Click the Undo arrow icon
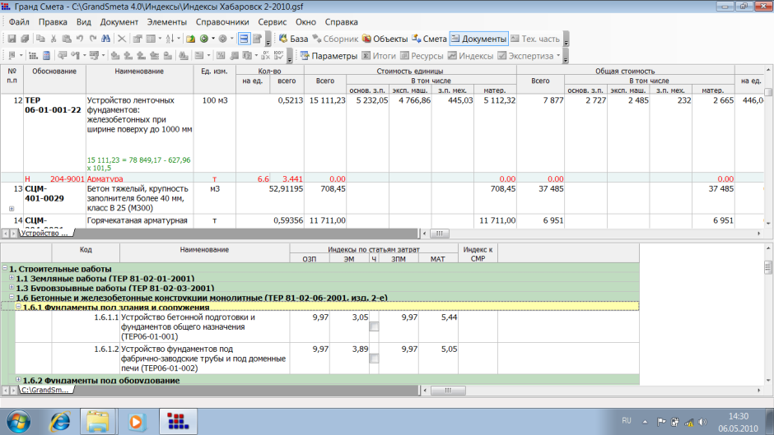 [80, 39]
